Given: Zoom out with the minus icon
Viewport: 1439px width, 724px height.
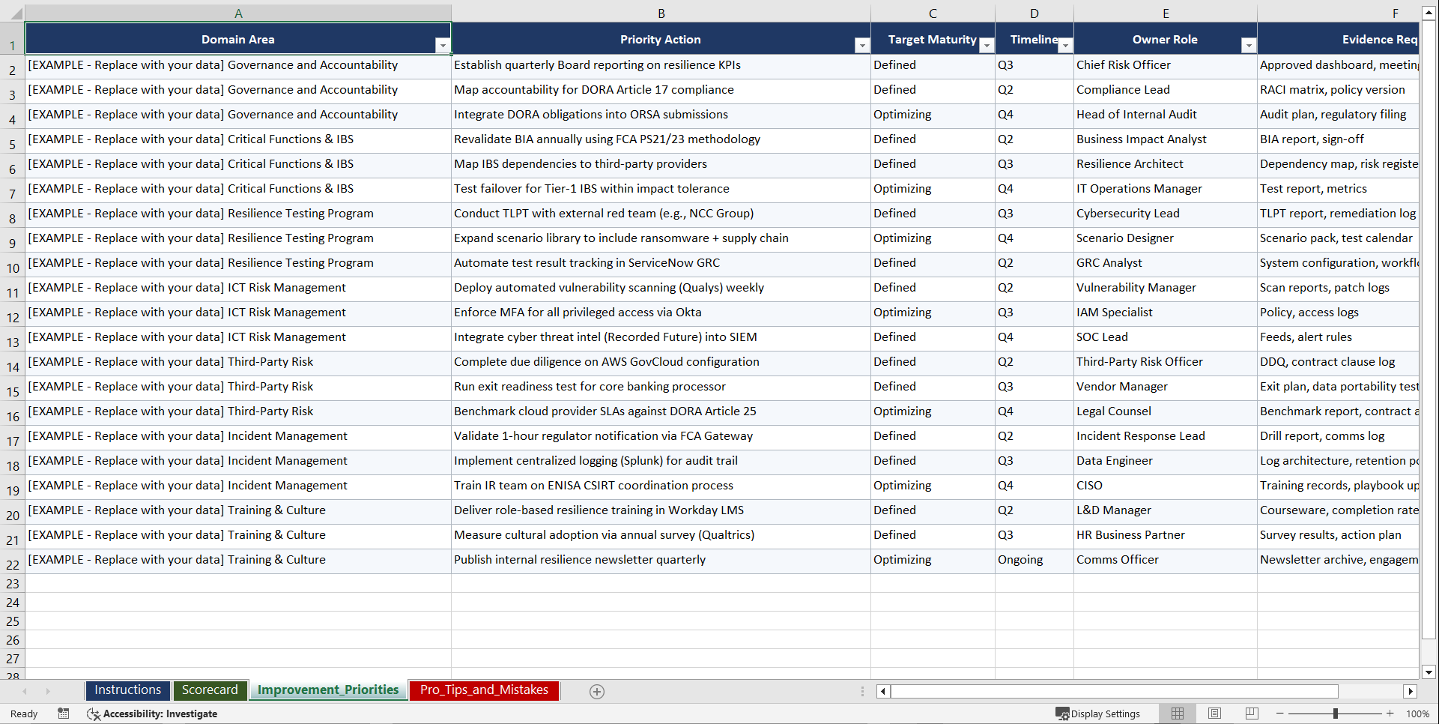Looking at the screenshot, I should (1279, 714).
